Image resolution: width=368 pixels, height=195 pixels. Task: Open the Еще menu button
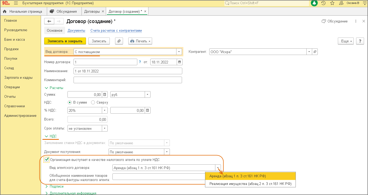coord(346,41)
